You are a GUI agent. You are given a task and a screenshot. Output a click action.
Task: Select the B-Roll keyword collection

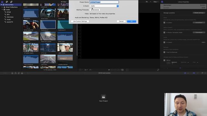9,12
